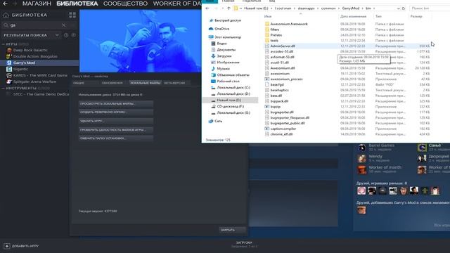
Task: Sort files by Размер size column
Action: (x=416, y=16)
